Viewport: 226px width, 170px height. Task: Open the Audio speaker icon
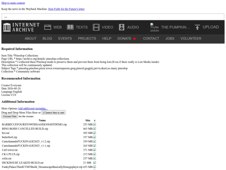point(121,27)
